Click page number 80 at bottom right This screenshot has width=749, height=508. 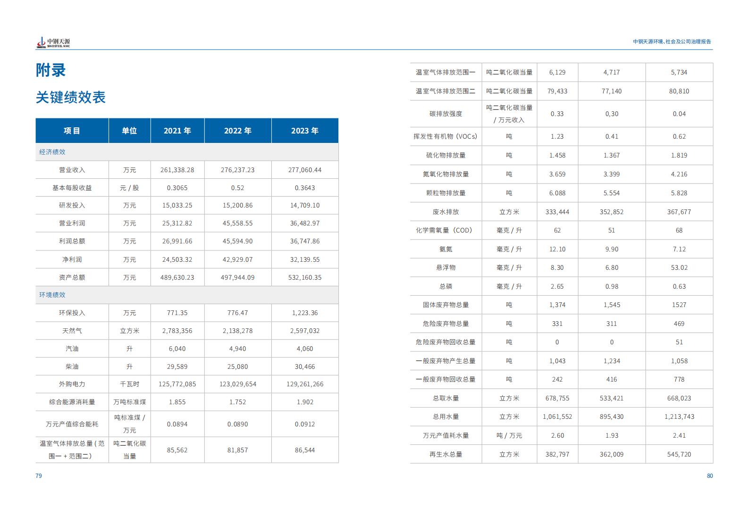point(709,476)
